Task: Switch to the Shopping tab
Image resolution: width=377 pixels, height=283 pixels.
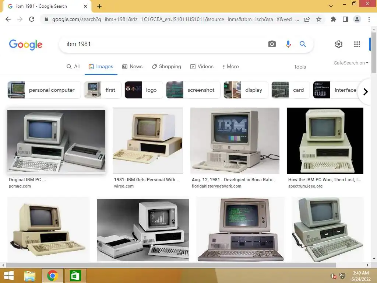Action: pyautogui.click(x=166, y=67)
